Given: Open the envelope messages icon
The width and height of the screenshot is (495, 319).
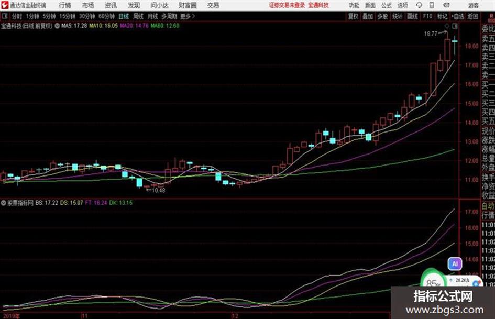Looking at the screenshot, I should [x=446, y=5].
